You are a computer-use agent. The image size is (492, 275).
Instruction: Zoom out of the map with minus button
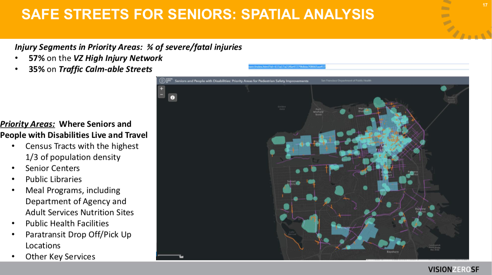pyautogui.click(x=162, y=95)
